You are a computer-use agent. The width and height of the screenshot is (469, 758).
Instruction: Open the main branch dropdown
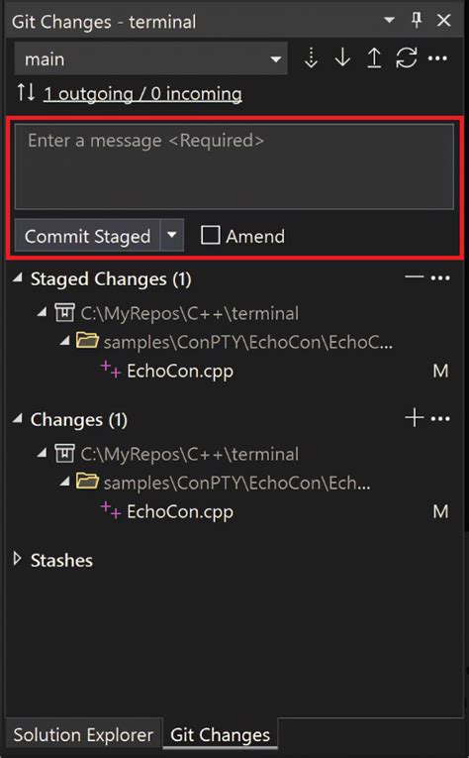click(151, 58)
